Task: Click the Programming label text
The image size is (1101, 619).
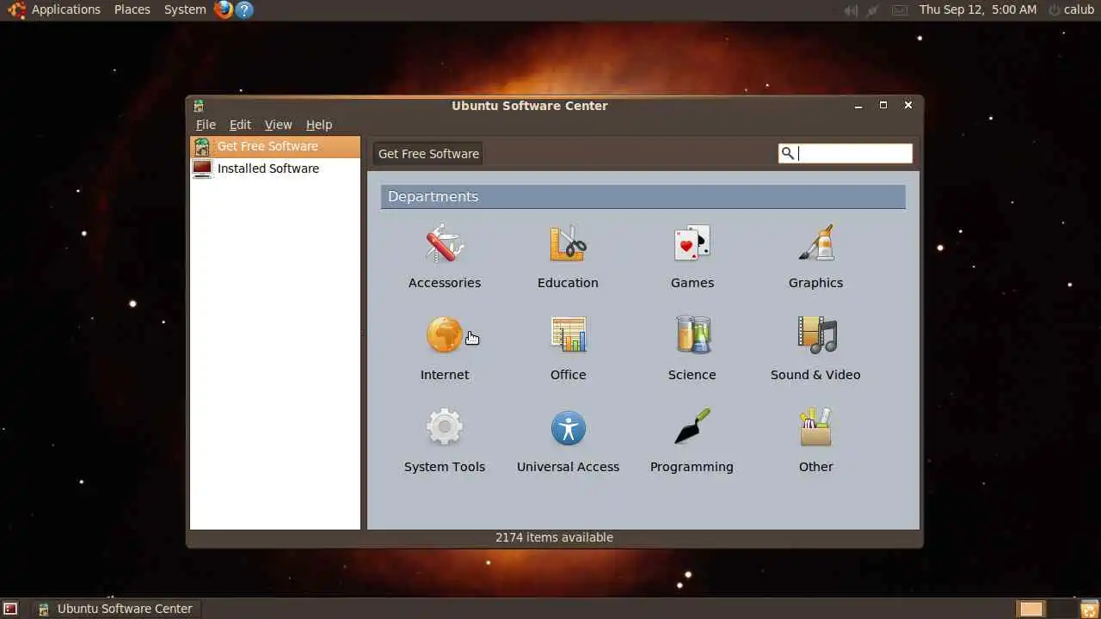Action: click(692, 467)
